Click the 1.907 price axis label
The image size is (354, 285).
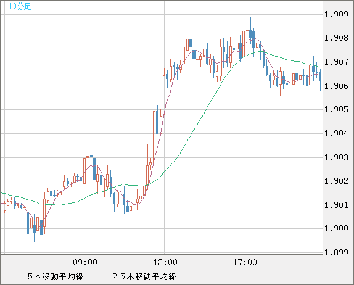pyautogui.click(x=336, y=62)
